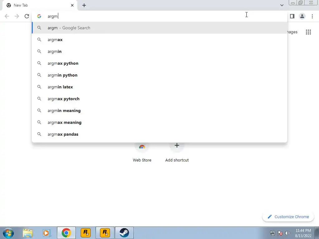
Task: Click the network tray icon
Action: click(272, 233)
